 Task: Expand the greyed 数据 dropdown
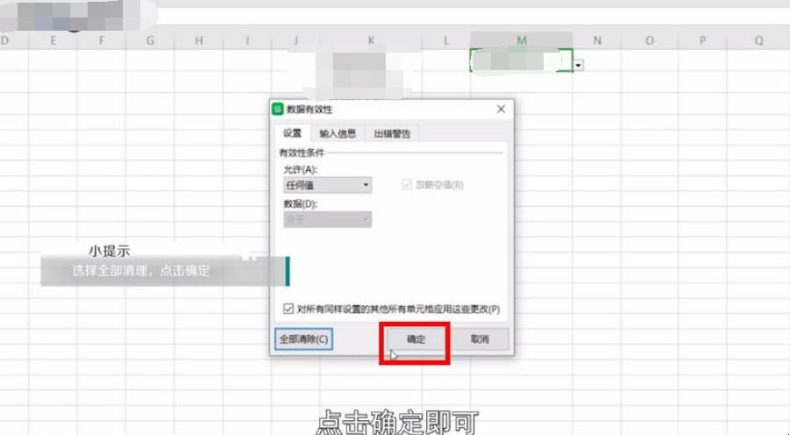coord(326,219)
